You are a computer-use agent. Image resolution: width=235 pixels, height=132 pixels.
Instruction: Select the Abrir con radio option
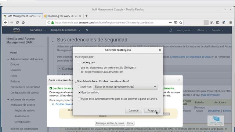(79, 87)
